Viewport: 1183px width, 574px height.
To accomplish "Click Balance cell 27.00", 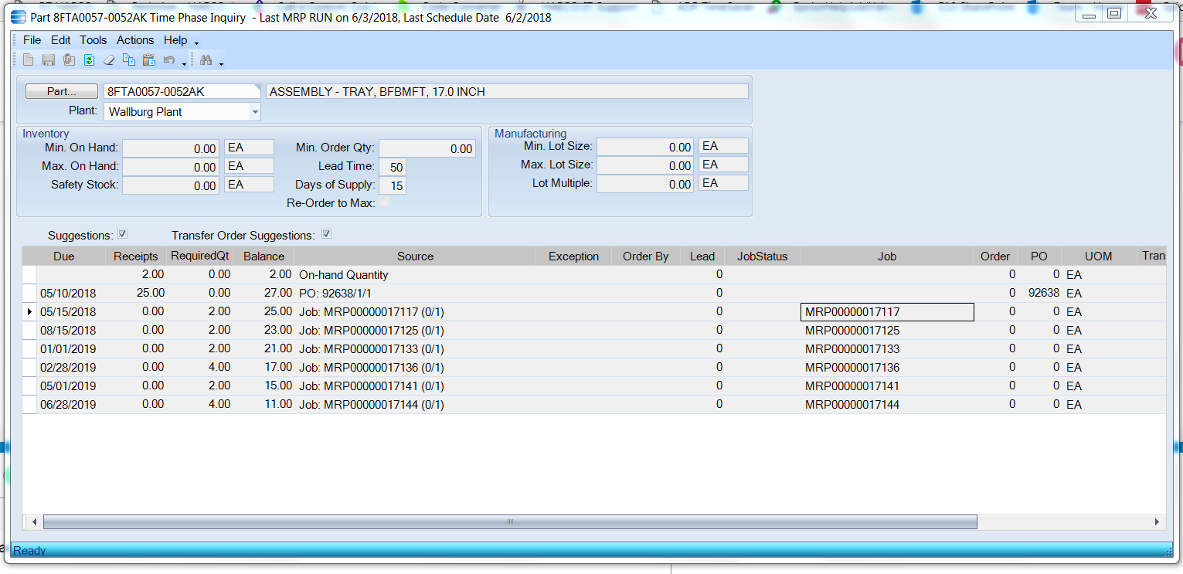I will pos(264,294).
